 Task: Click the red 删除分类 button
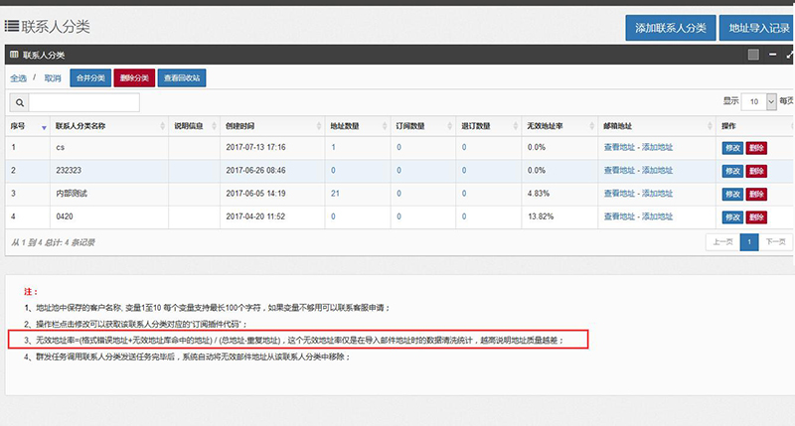coord(134,77)
